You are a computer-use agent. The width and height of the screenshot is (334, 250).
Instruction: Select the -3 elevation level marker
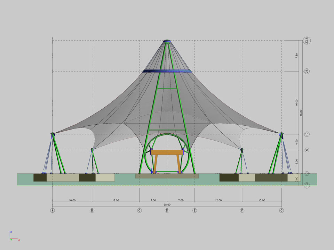(x=307, y=185)
